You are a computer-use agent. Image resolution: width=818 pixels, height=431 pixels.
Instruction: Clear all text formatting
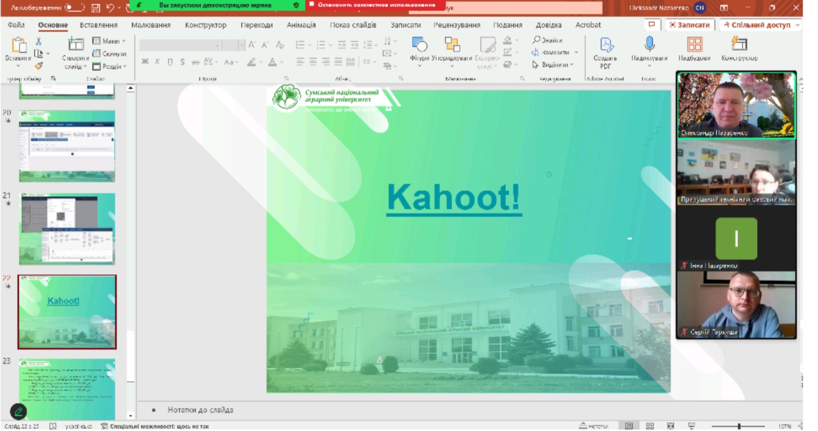[279, 45]
